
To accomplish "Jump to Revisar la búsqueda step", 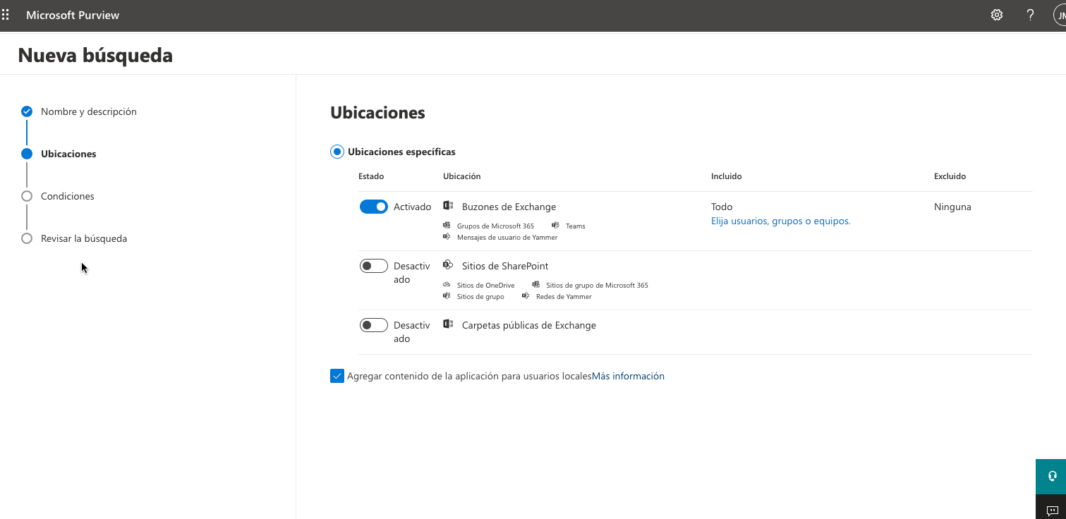I will click(84, 238).
